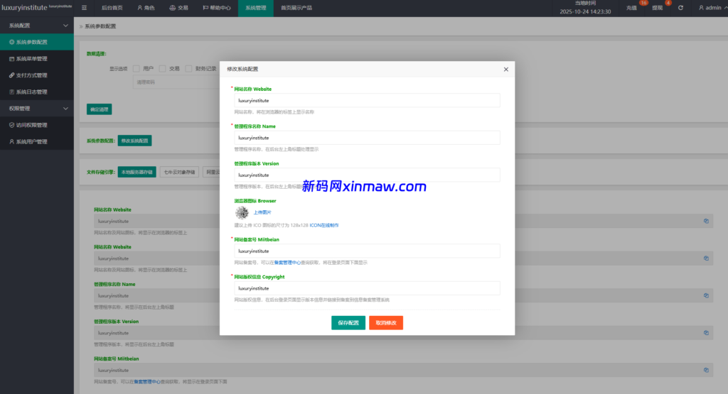Focus the 网站版权信息 Copyright field in dialog
Image resolution: width=728 pixels, height=394 pixels.
point(368,288)
